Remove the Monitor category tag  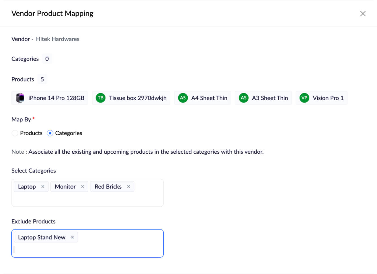[83, 187]
